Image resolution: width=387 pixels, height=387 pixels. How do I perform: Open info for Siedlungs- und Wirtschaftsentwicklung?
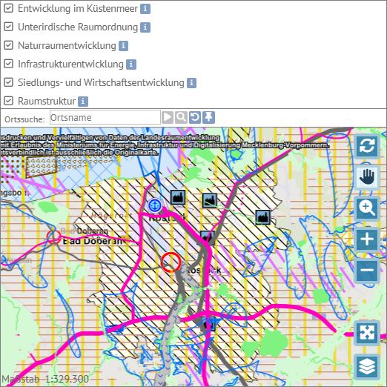(x=191, y=83)
